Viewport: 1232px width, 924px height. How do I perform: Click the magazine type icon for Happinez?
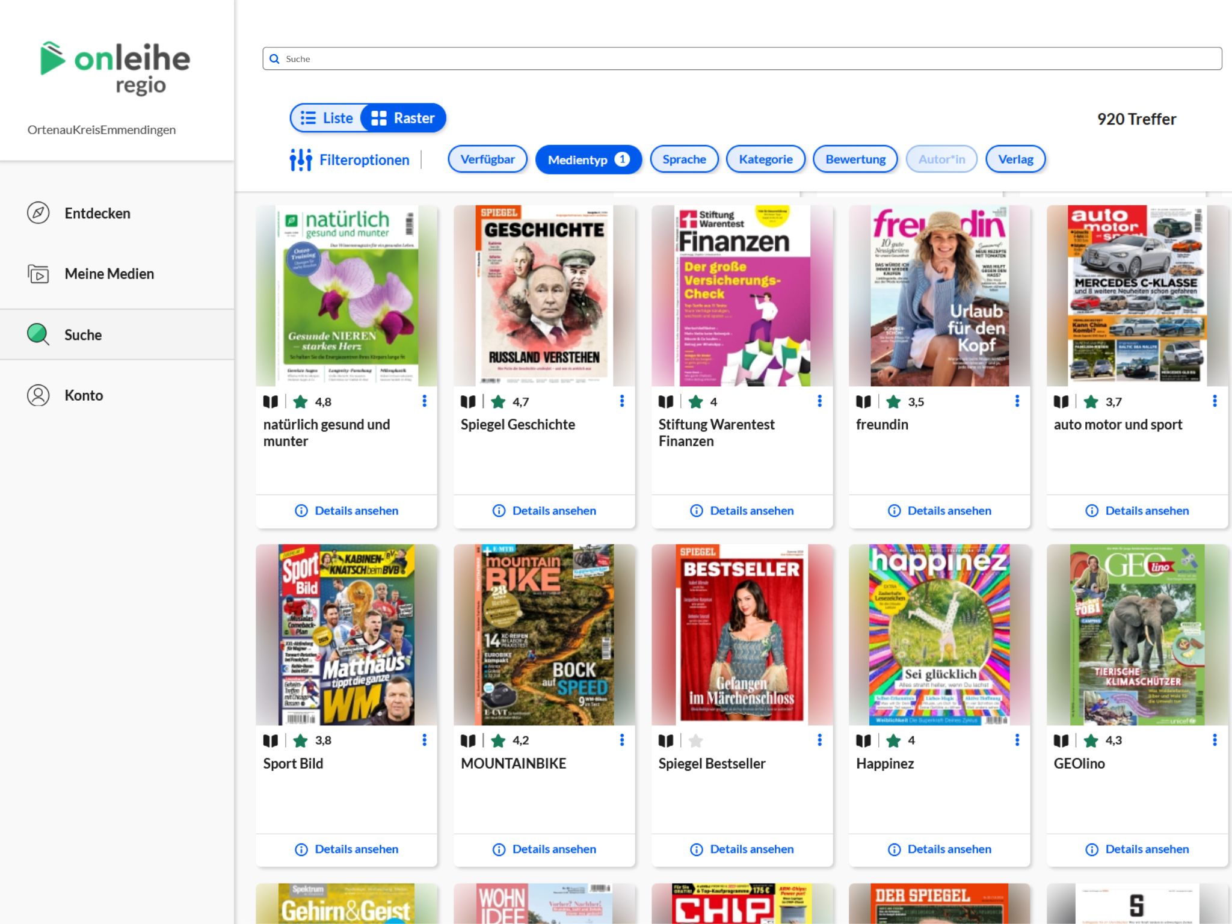[864, 741]
